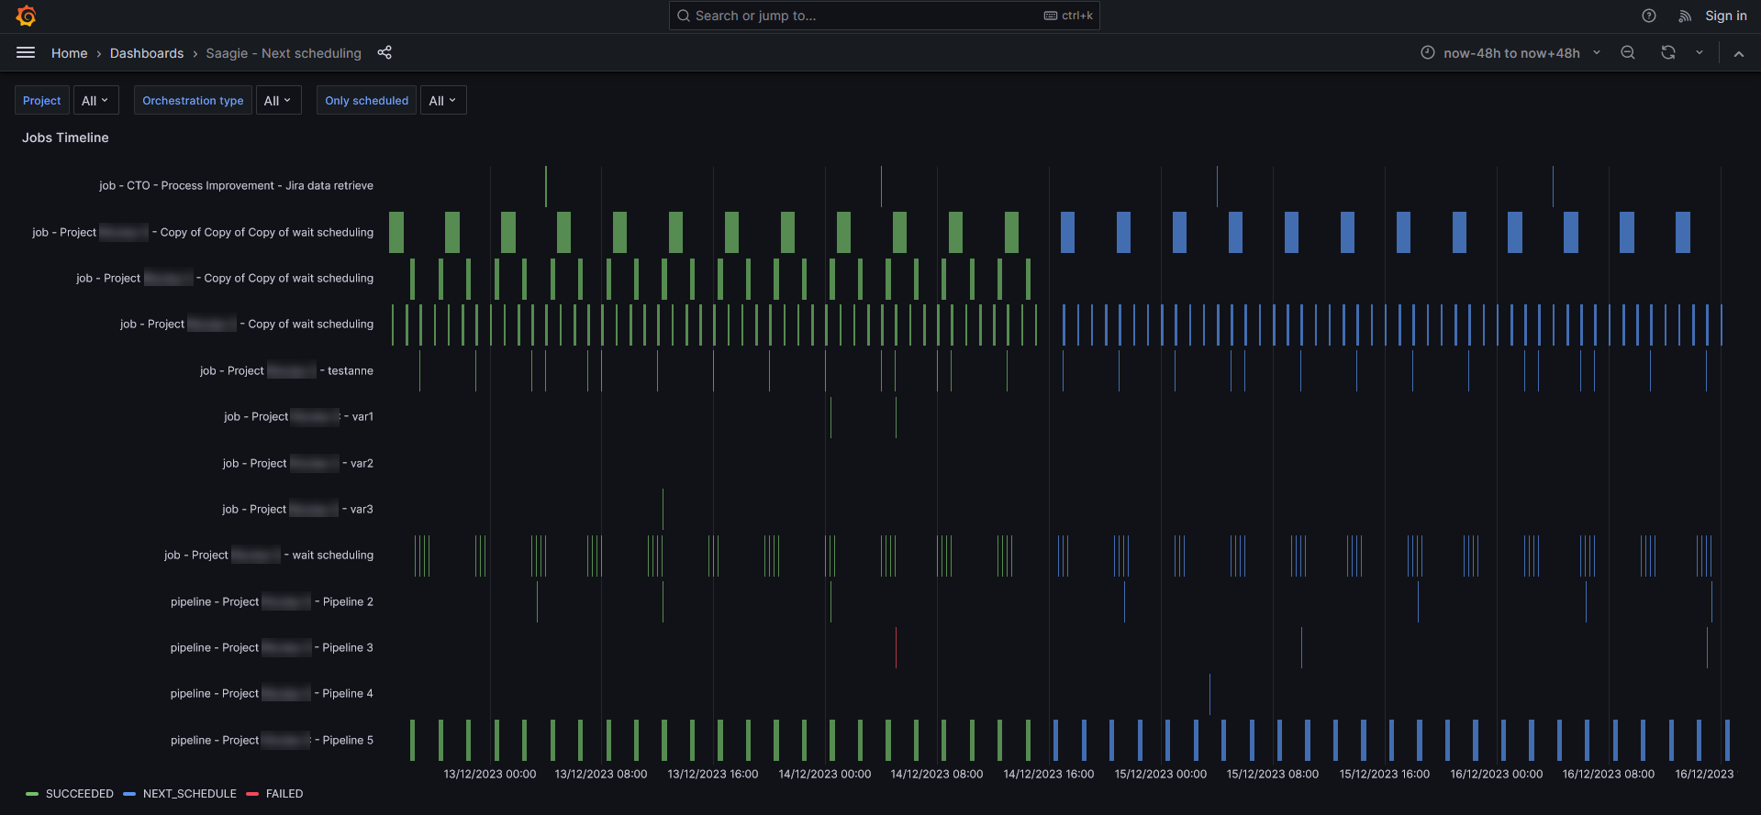Toggle SUCCEEDED series in legend

[x=80, y=794]
